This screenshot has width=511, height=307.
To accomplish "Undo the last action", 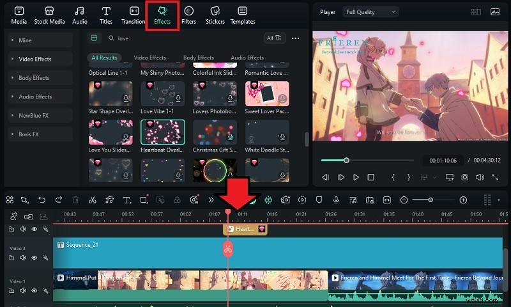I will 42,200.
